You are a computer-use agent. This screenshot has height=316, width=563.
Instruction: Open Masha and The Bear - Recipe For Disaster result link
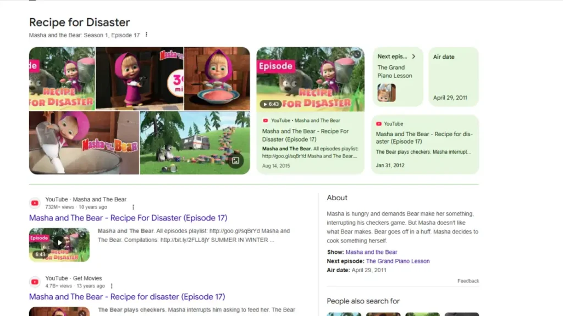pos(128,218)
